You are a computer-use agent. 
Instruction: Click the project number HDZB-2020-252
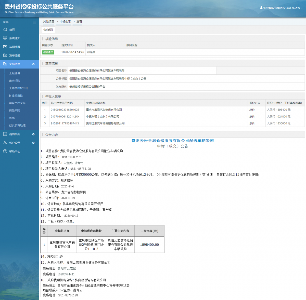tap(71, 157)
